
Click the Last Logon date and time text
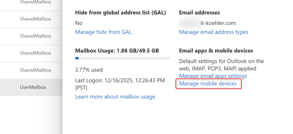(x=120, y=81)
